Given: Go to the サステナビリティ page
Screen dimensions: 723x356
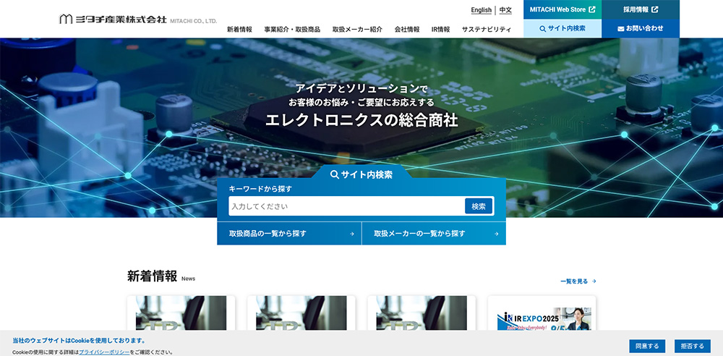Looking at the screenshot, I should (486, 30).
